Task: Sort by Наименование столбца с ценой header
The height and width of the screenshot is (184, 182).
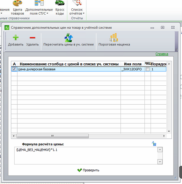Action: click(69, 64)
